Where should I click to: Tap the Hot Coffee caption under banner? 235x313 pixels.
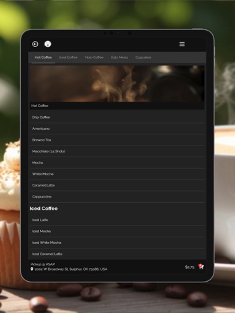(x=40, y=106)
